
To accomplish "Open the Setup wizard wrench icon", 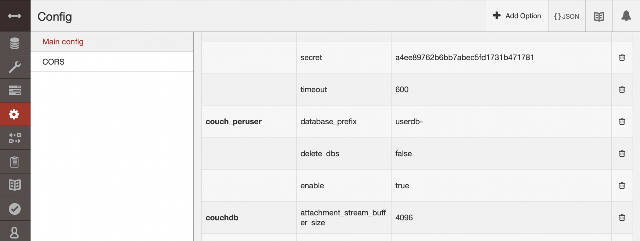I will click(15, 66).
